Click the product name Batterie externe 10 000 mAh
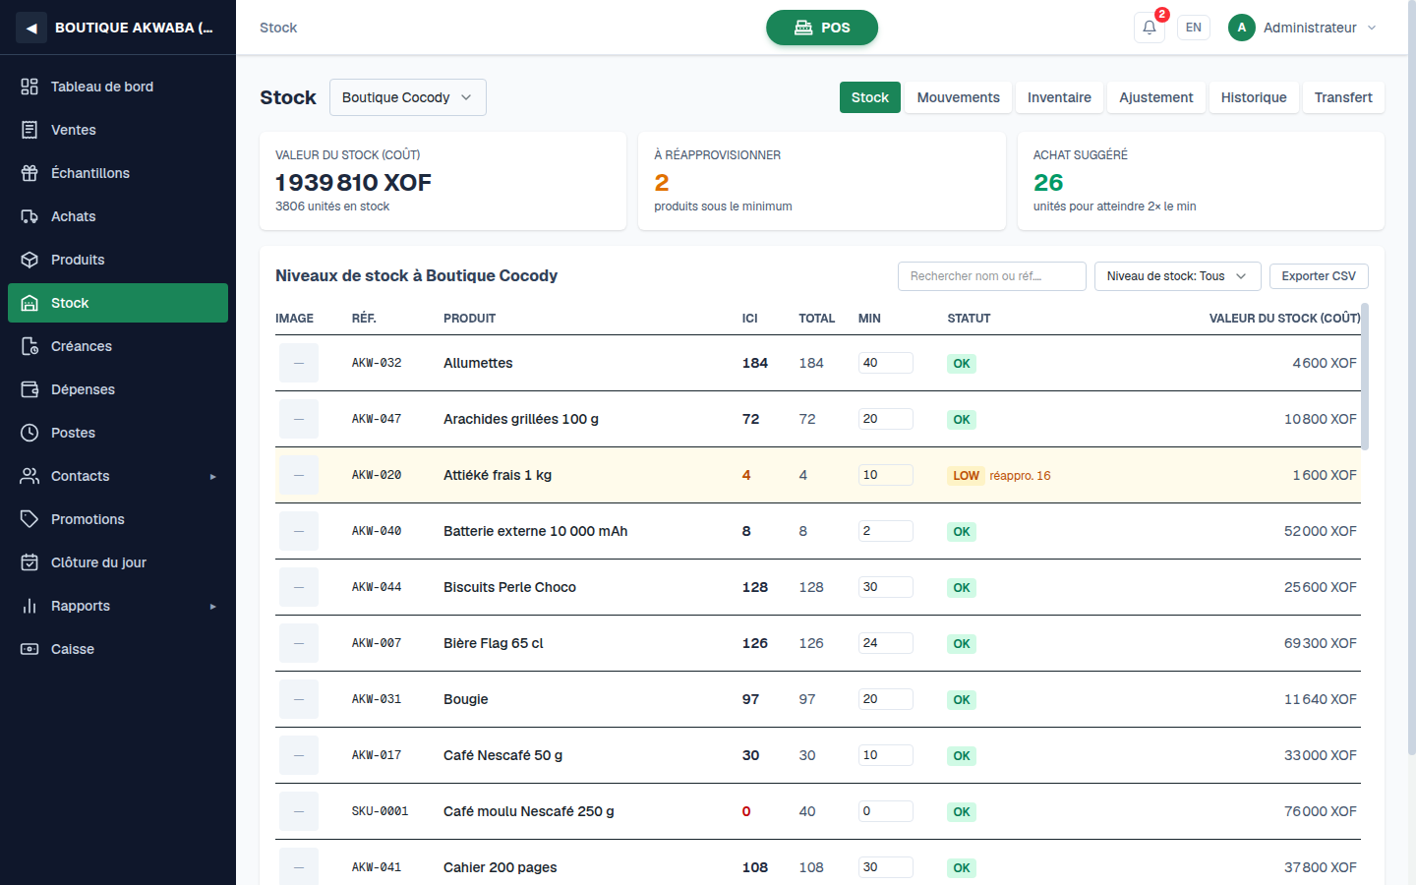This screenshot has height=885, width=1416. pyautogui.click(x=535, y=531)
